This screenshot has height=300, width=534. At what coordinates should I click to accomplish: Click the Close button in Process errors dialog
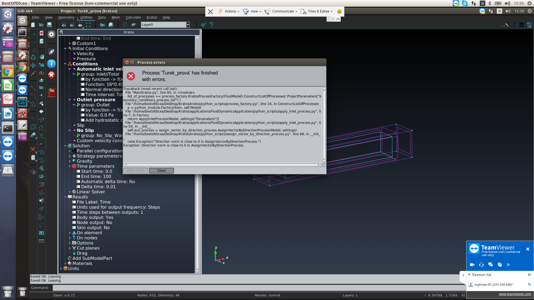[x=161, y=171]
